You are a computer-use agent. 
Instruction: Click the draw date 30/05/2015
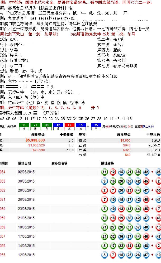point(26,181)
